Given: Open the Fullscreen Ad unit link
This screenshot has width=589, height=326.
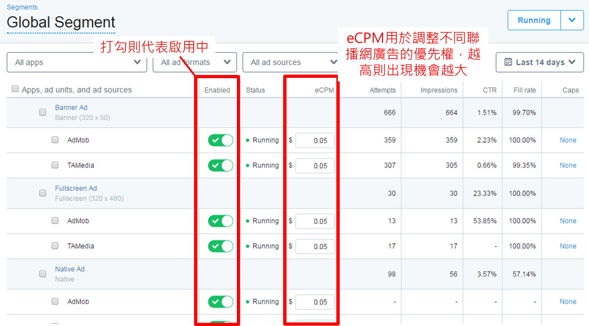Looking at the screenshot, I should click(x=76, y=188).
